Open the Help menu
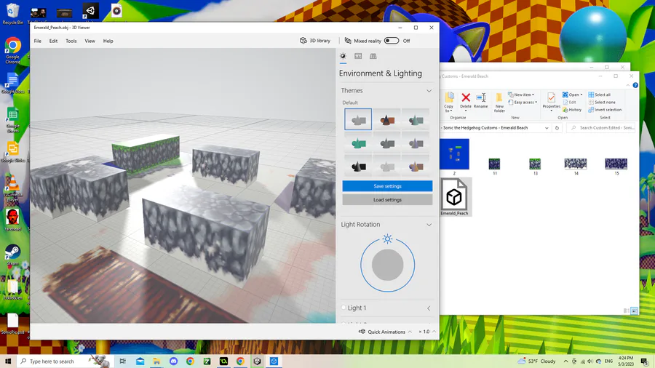 click(108, 41)
